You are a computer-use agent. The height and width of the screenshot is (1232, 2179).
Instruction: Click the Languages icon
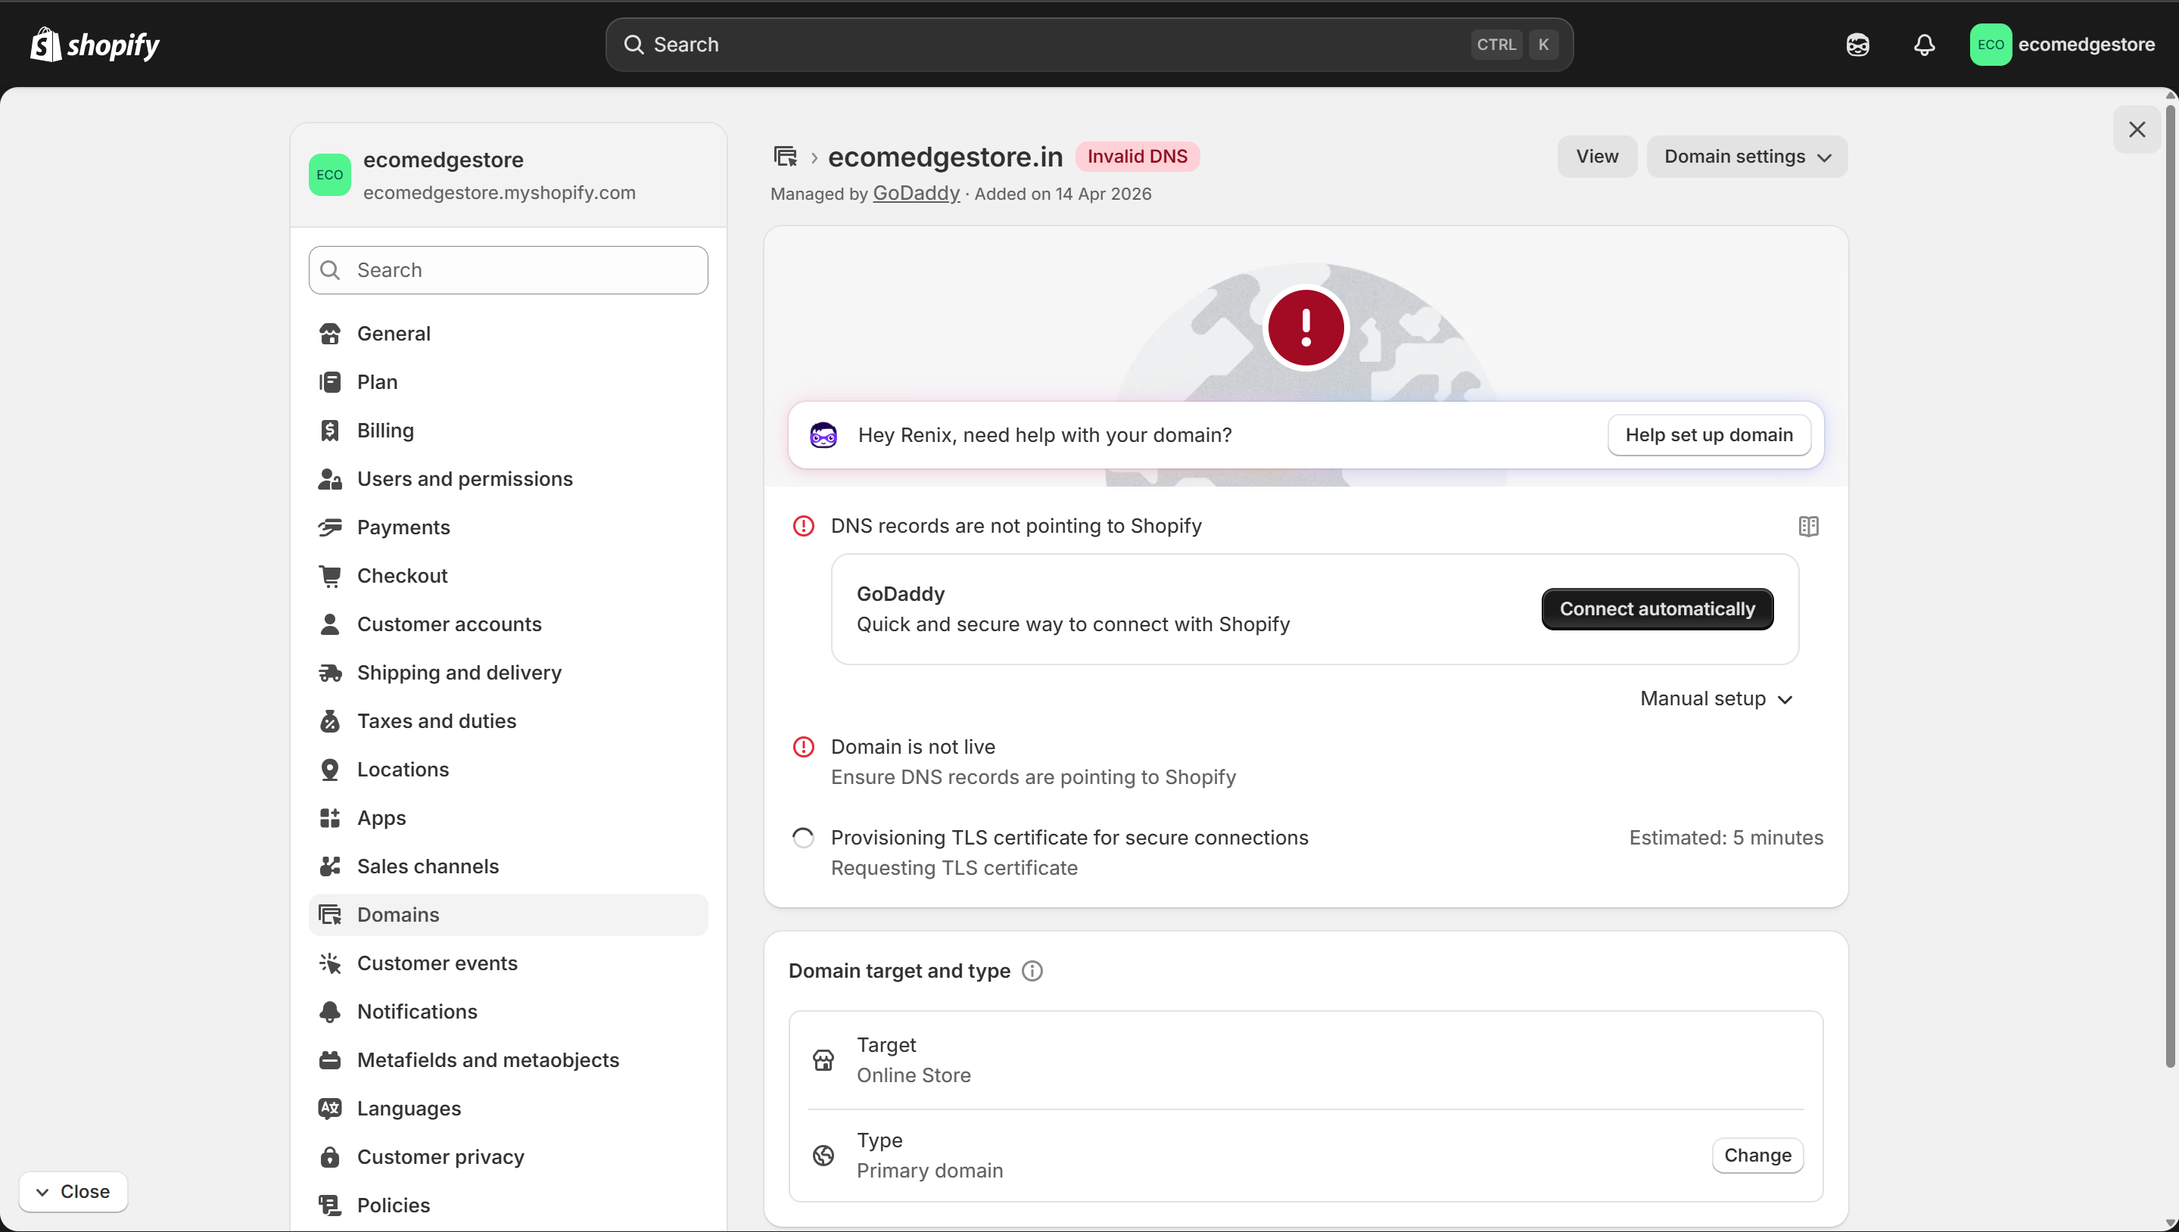(330, 1109)
